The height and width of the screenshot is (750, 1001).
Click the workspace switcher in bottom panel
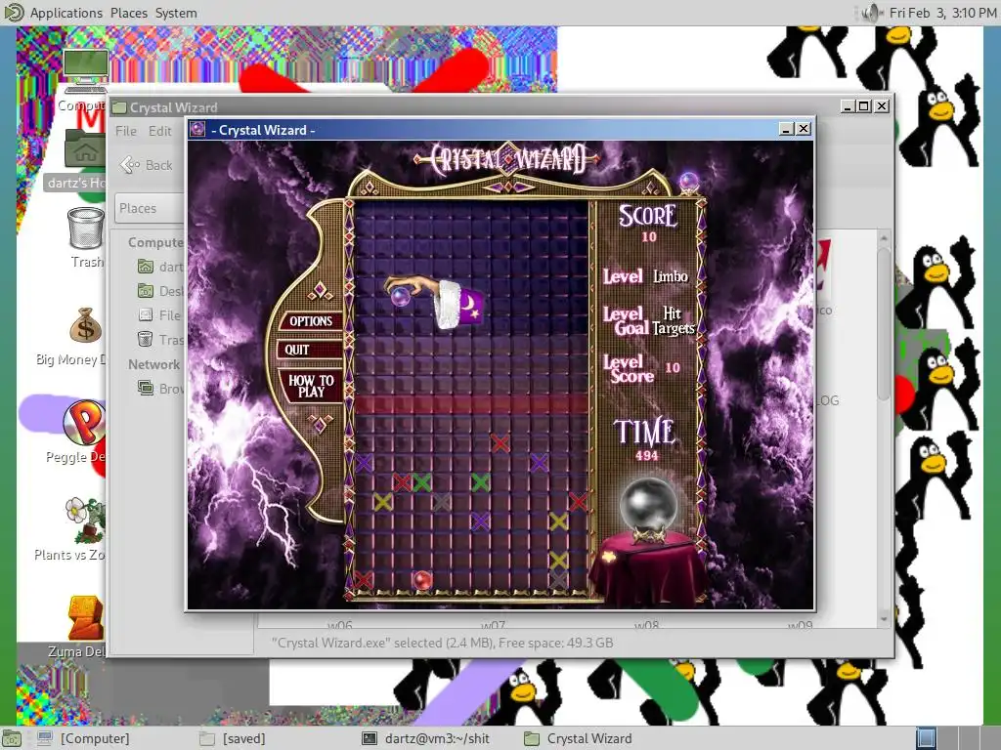pos(958,738)
